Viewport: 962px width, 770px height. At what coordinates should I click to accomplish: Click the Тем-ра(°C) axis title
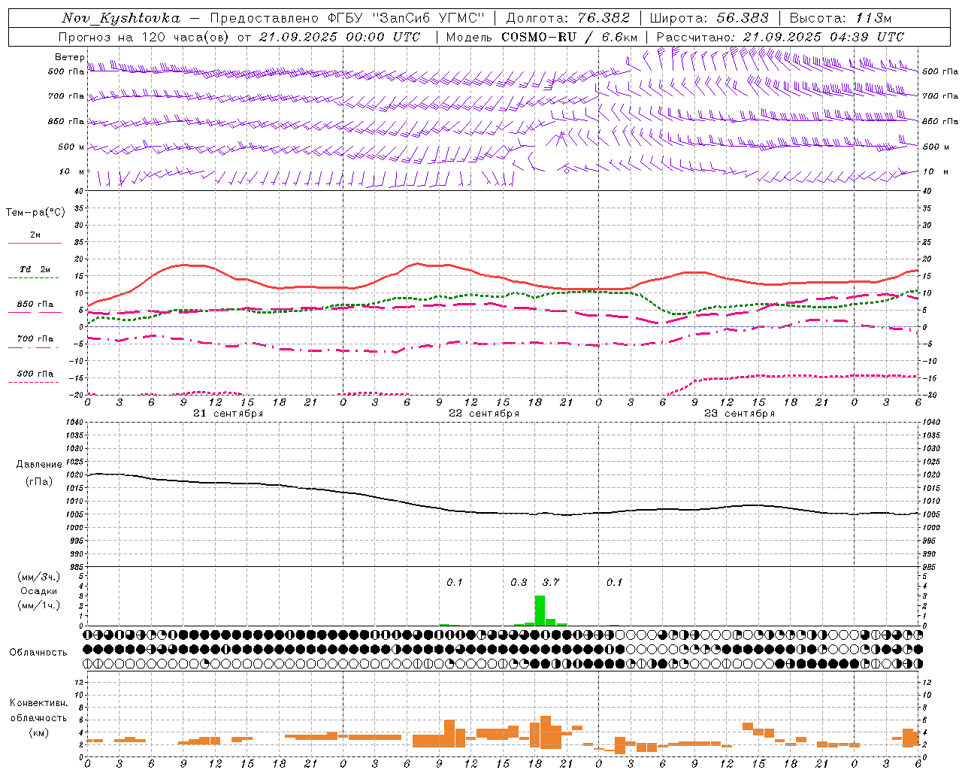(x=35, y=213)
